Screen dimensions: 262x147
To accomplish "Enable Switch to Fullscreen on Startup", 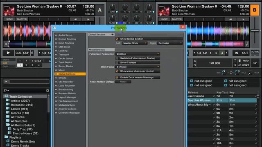I will 117,58.
